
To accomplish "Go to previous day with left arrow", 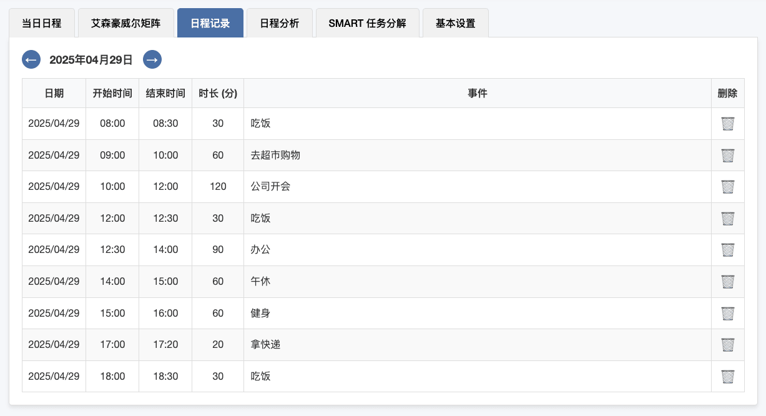I will point(31,59).
